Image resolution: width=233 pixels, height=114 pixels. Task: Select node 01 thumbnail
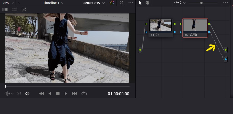(161, 25)
